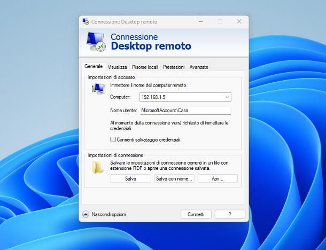Screen dimensions: 326x250
Task: Close the Connessione Desktop remoto window
Action: point(239,21)
